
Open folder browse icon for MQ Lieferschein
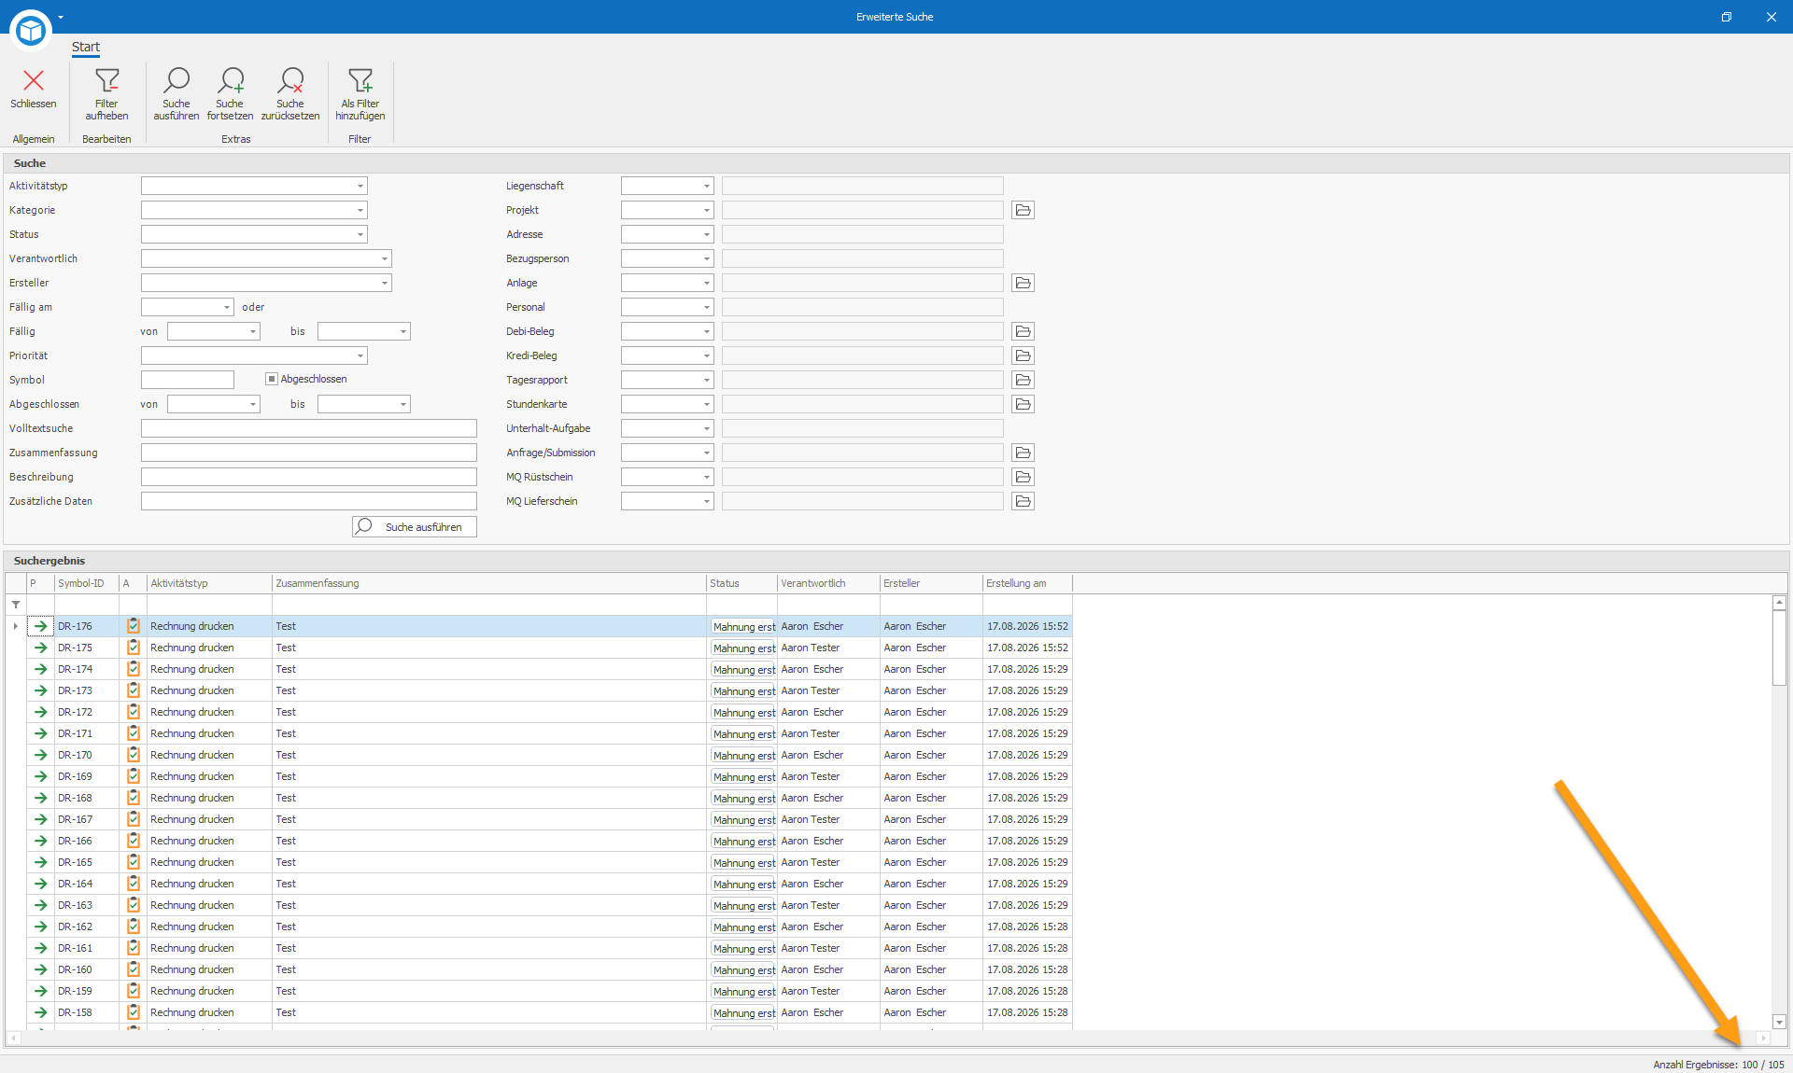[1023, 501]
